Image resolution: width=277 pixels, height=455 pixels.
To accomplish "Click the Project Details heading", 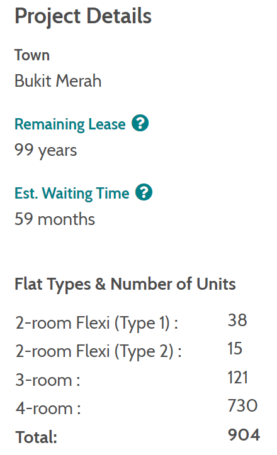I will (x=83, y=16).
